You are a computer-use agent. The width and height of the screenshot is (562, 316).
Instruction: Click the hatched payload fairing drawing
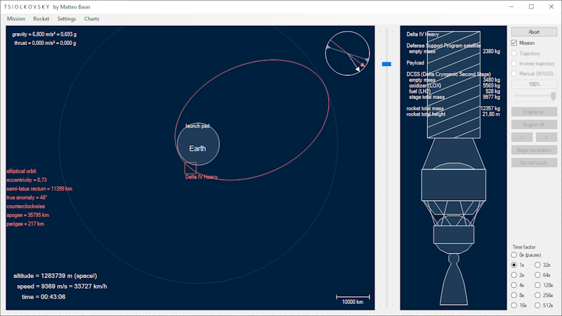click(454, 84)
